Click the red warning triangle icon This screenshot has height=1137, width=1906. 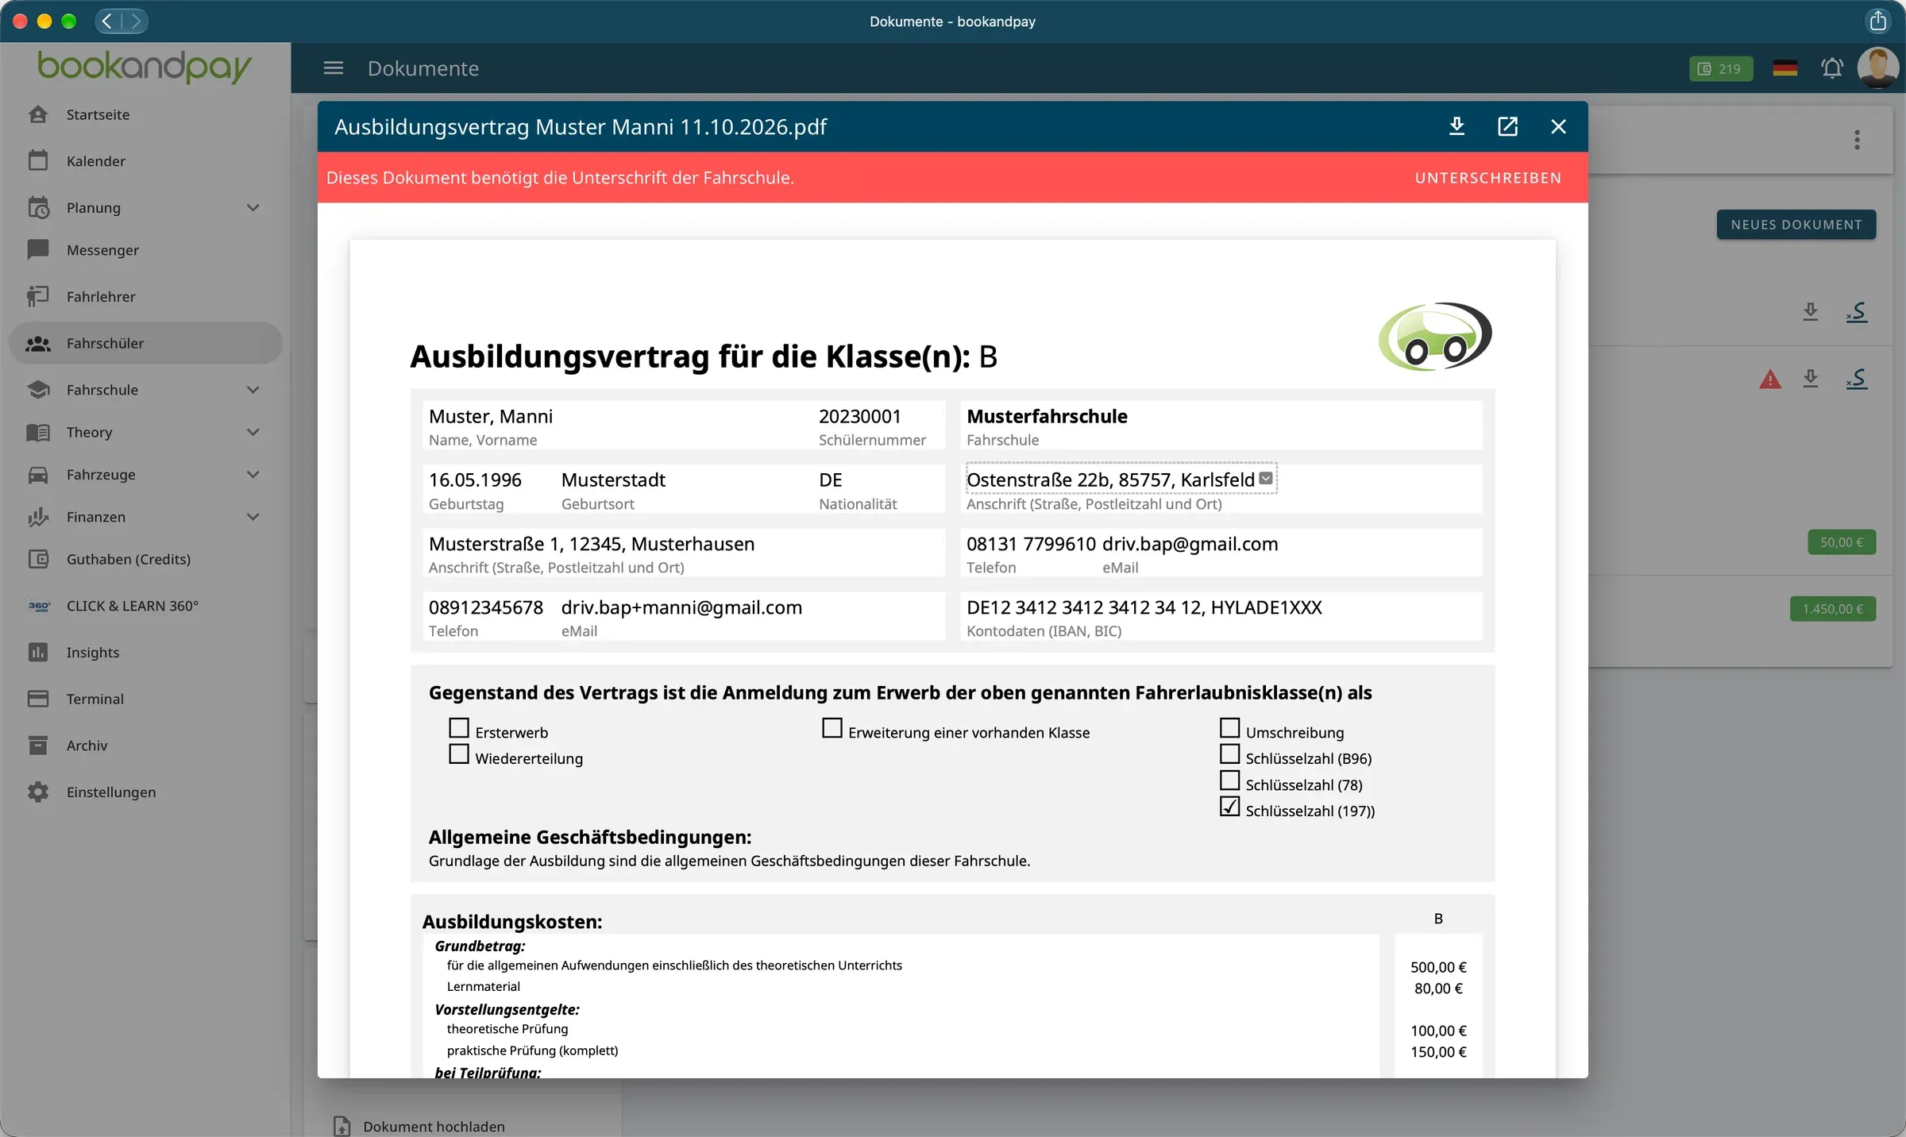1769,380
